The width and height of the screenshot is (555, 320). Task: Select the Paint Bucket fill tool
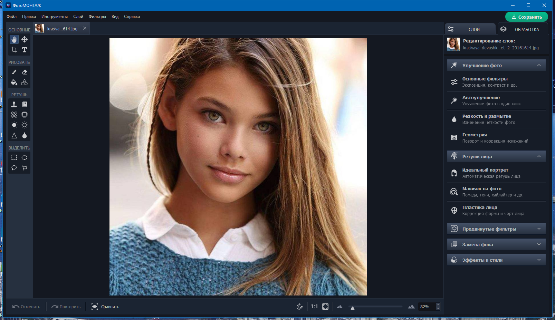tap(14, 83)
